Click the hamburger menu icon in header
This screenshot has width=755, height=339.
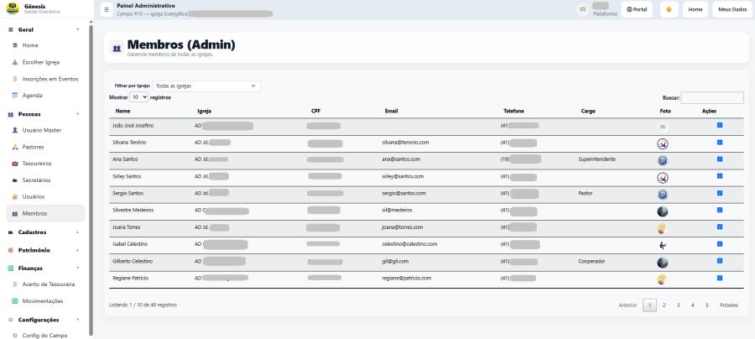(107, 9)
